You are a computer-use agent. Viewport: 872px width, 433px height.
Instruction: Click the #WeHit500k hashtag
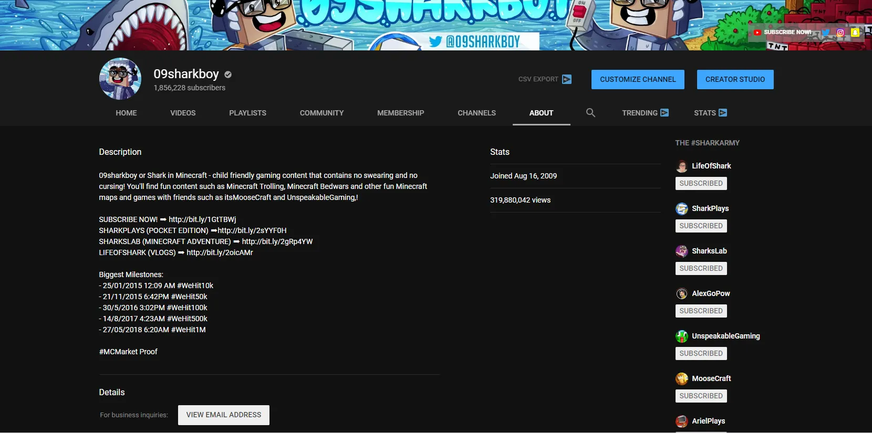click(x=187, y=319)
